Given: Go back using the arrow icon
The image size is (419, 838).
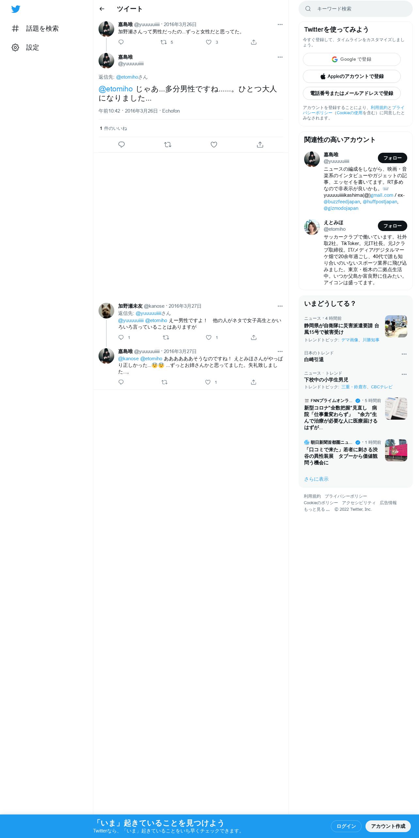Looking at the screenshot, I should [x=102, y=9].
